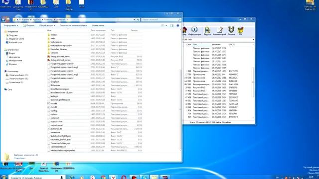319x179 pixels.
Task: Select the python27.dll file
Action: click(56, 129)
